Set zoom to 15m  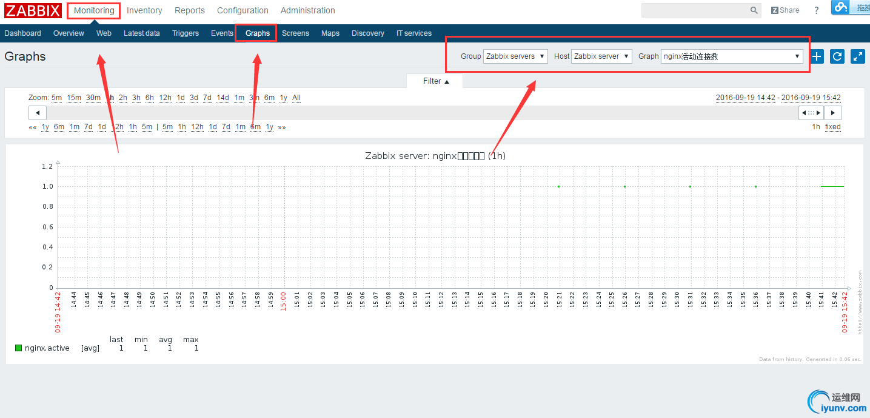74,98
